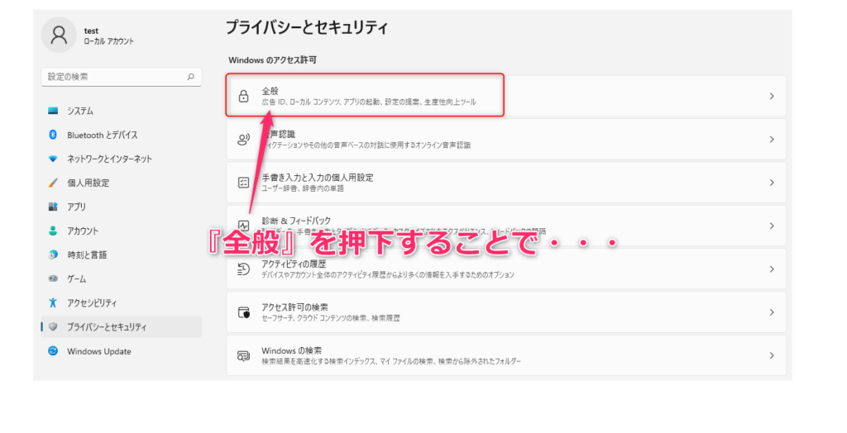Click the magnifier icon in the search box
The height and width of the screenshot is (433, 847).
click(x=191, y=77)
